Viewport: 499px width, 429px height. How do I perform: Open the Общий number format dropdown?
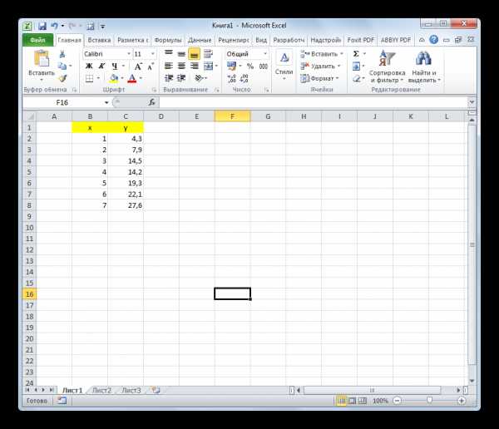[265, 53]
